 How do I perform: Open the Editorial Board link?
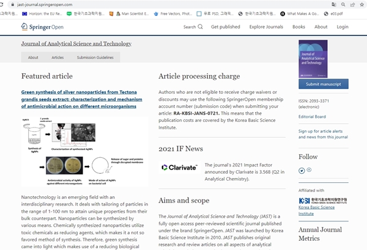coord(312,116)
